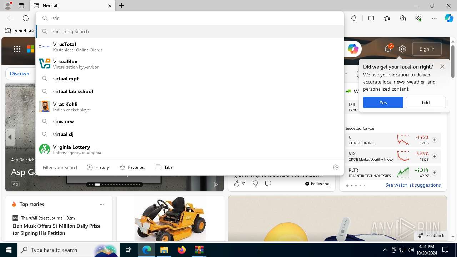Open the Windows notification center
Viewport: 457px width, 257px height.
445,250
